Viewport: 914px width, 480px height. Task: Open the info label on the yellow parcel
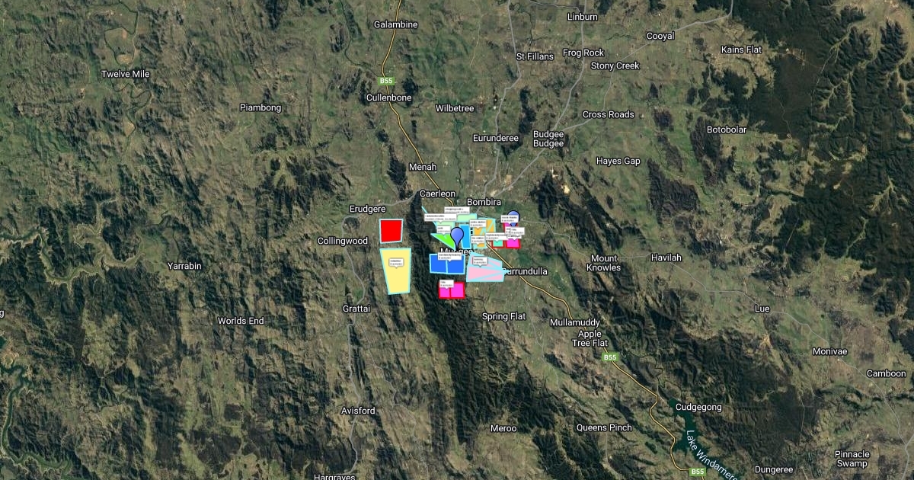(x=395, y=262)
